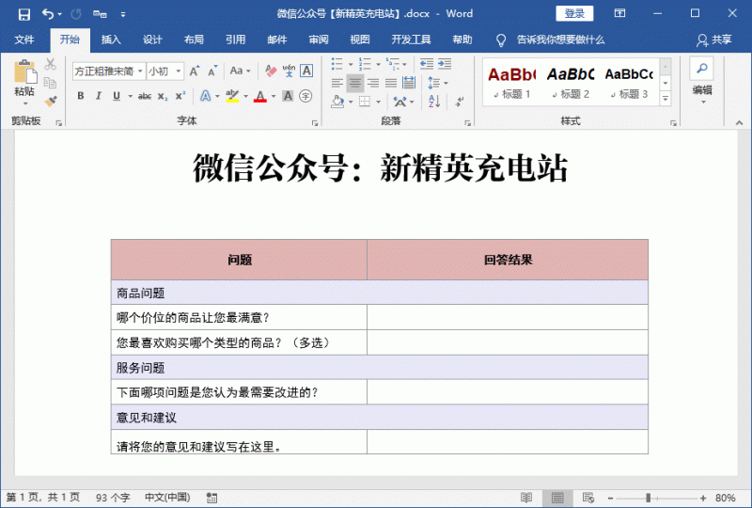Image resolution: width=752 pixels, height=508 pixels.
Task: Center align the text
Action: (x=355, y=83)
